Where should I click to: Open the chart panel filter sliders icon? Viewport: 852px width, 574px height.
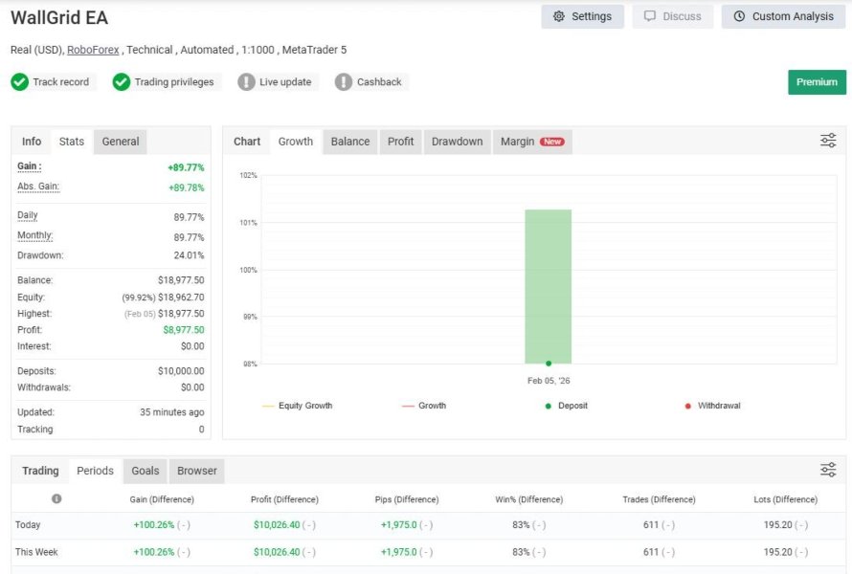click(x=828, y=141)
